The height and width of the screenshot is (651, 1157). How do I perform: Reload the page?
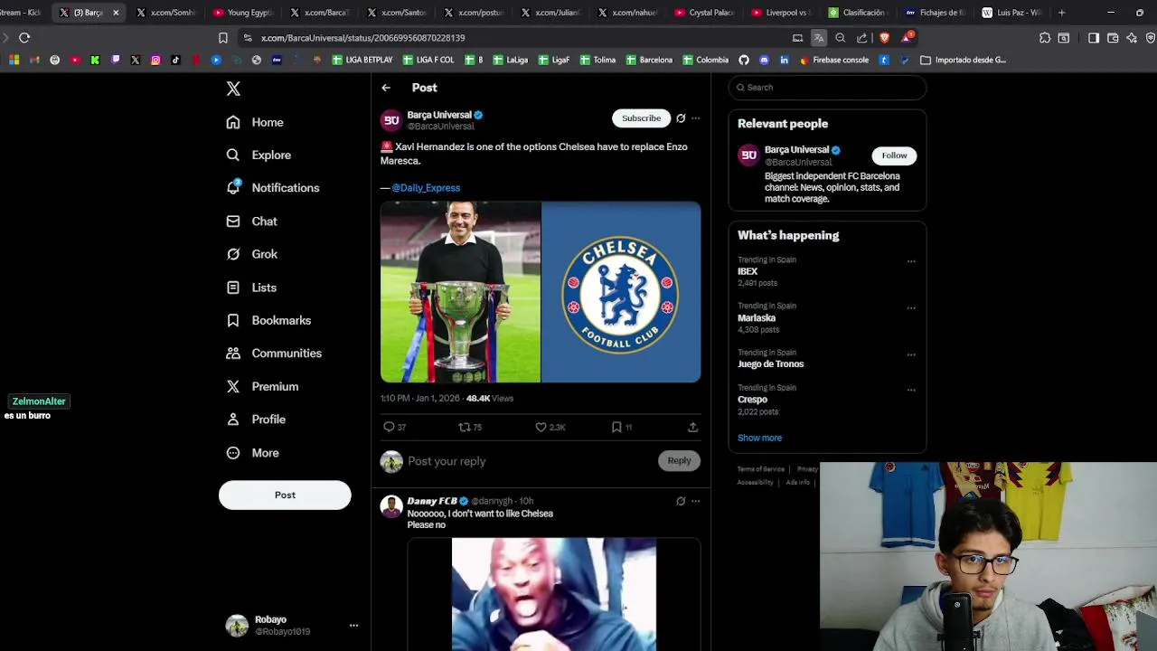(24, 38)
